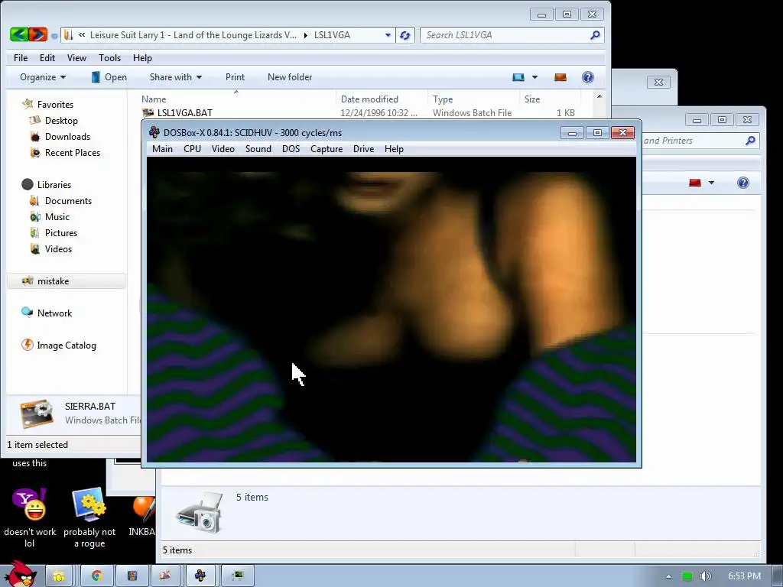
Task: Toggle the preview pane icon in Explorer
Action: pyautogui.click(x=560, y=77)
